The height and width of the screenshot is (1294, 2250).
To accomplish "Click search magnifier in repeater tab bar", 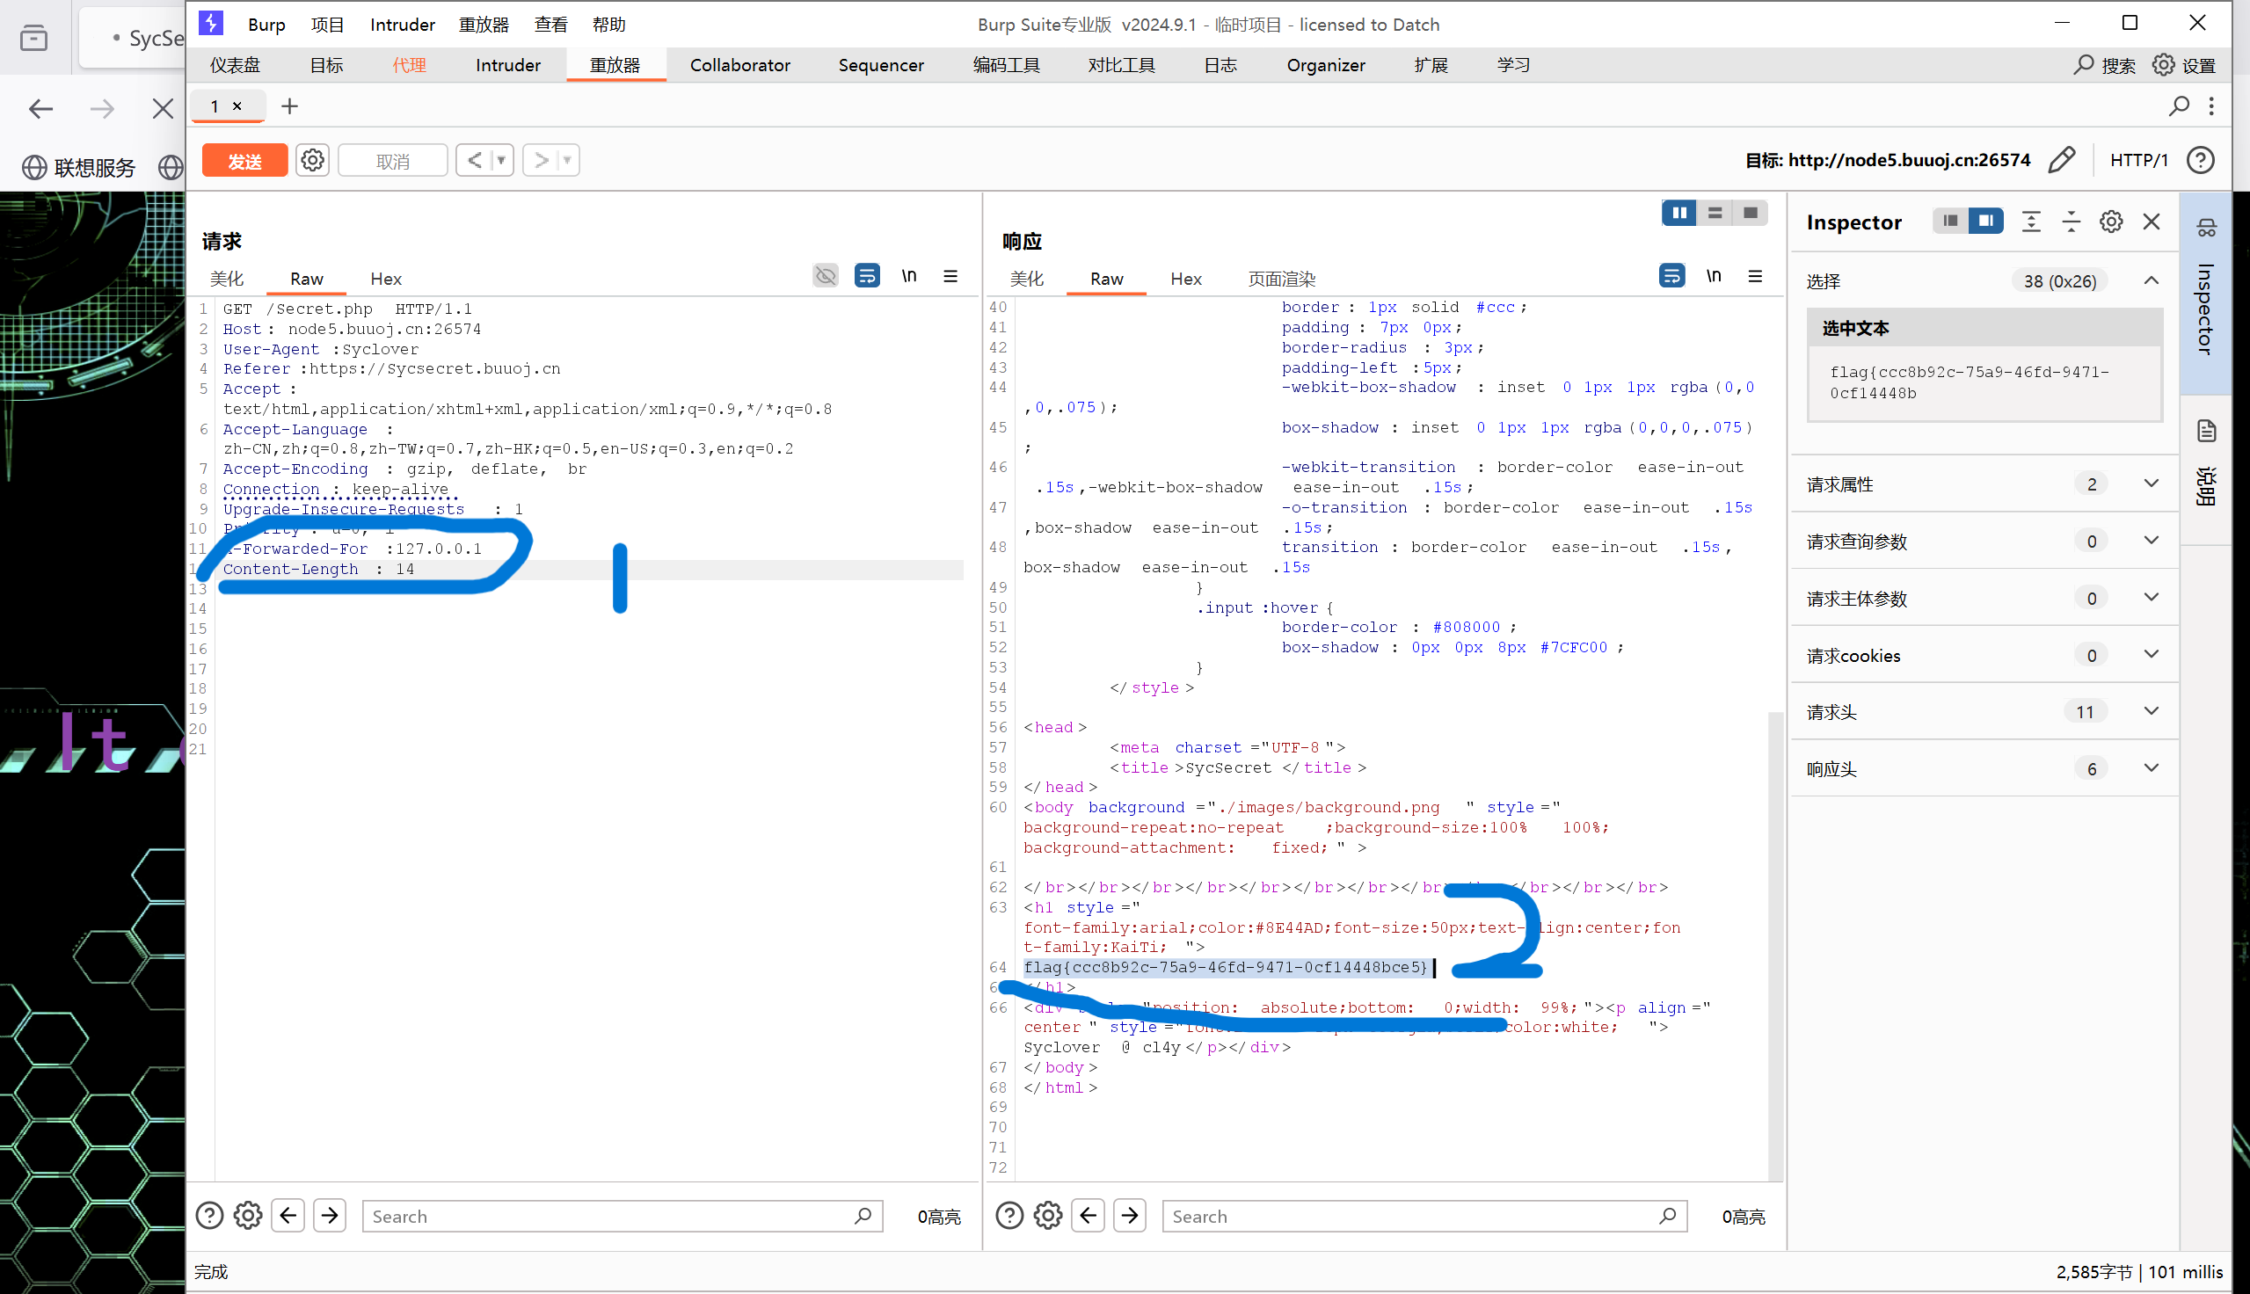I will point(2178,106).
